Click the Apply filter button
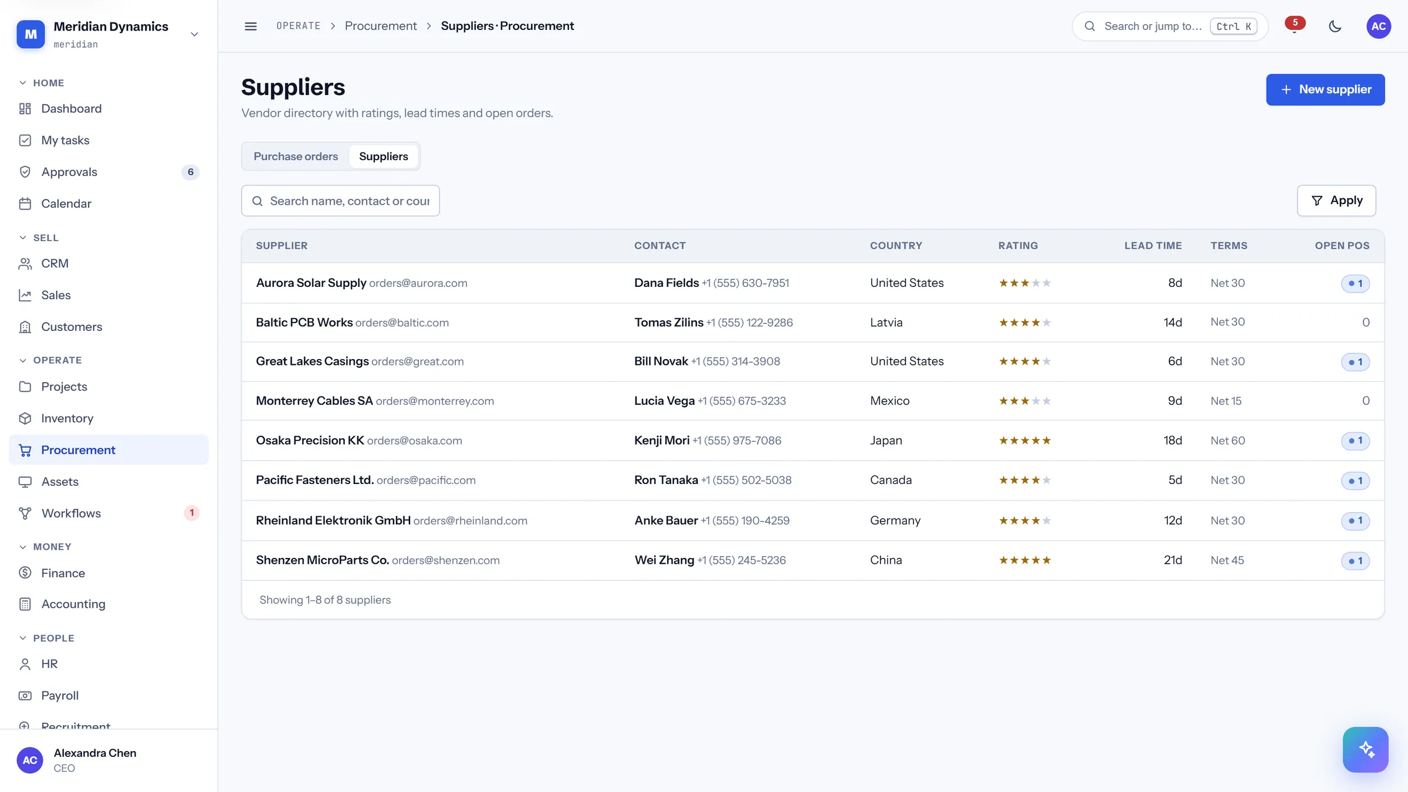The height and width of the screenshot is (792, 1408). coord(1336,201)
